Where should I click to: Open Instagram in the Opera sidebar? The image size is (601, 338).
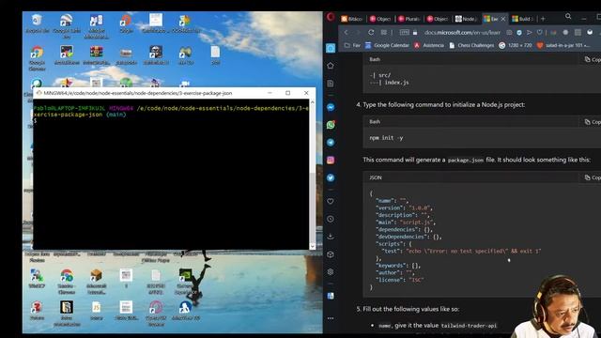(x=331, y=161)
